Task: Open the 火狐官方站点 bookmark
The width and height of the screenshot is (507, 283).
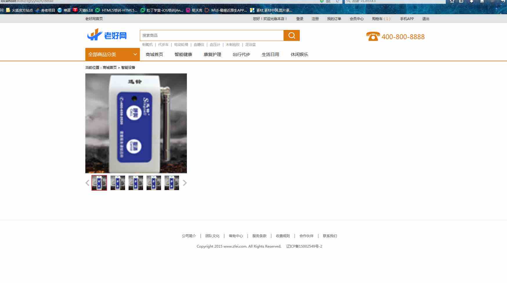Action: 20,10
